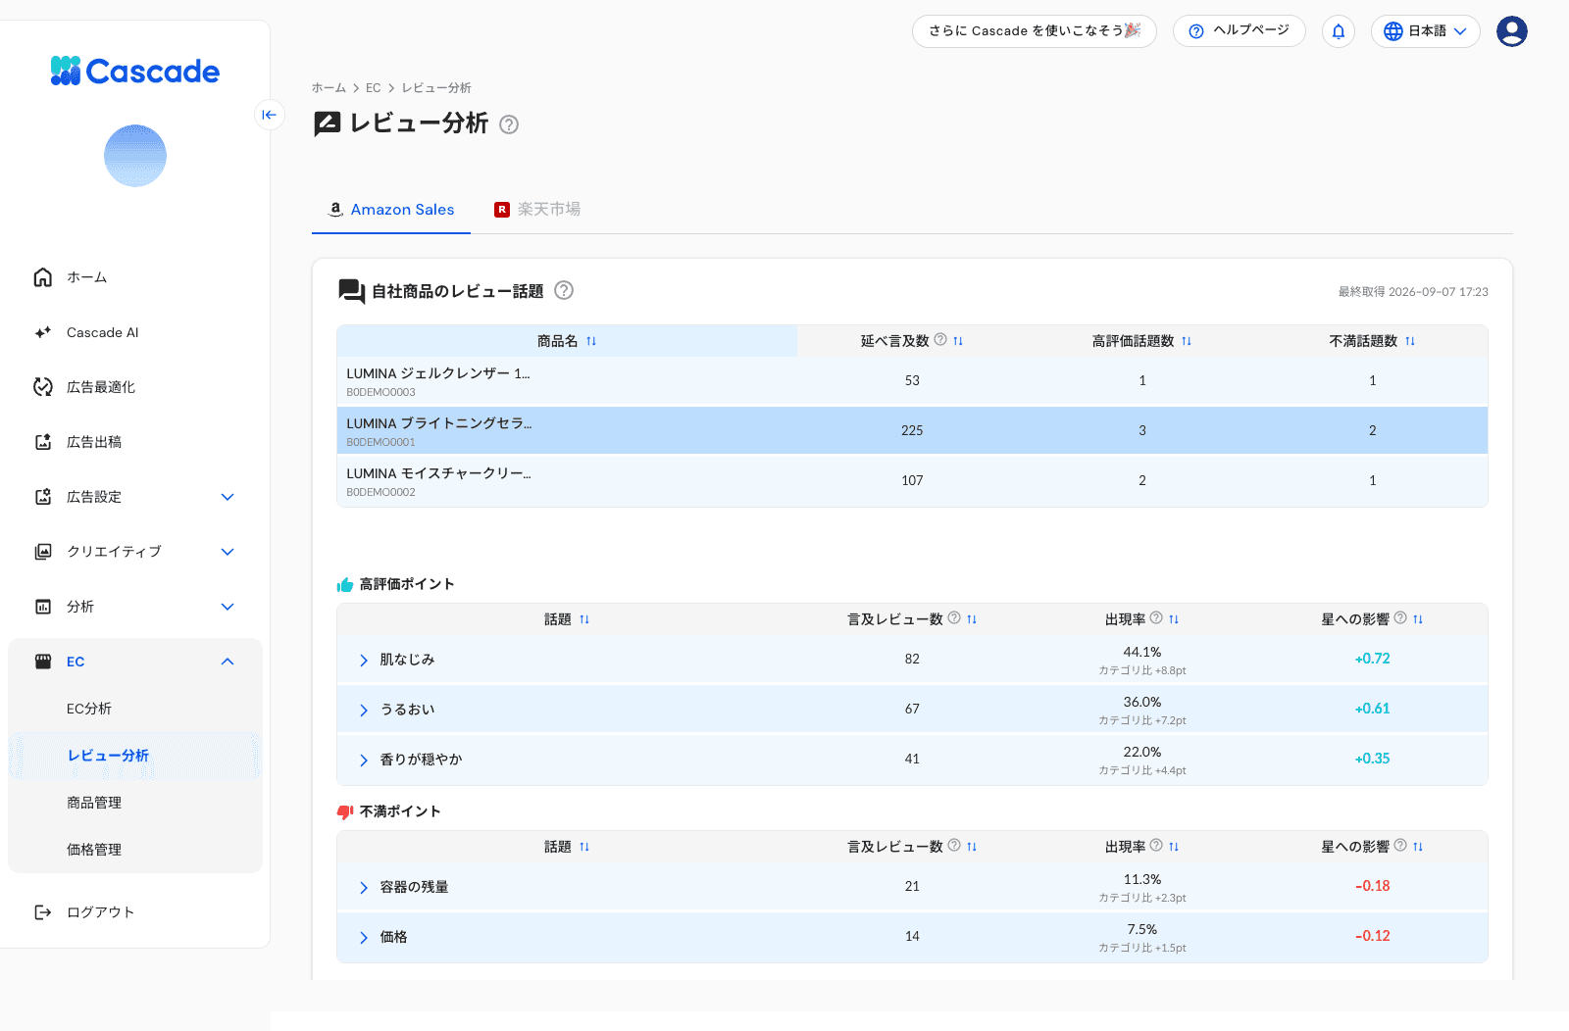Select LUMINA ジェルクレンザー product row
Viewport: 1569px width, 1031px height.
pyautogui.click(x=912, y=380)
